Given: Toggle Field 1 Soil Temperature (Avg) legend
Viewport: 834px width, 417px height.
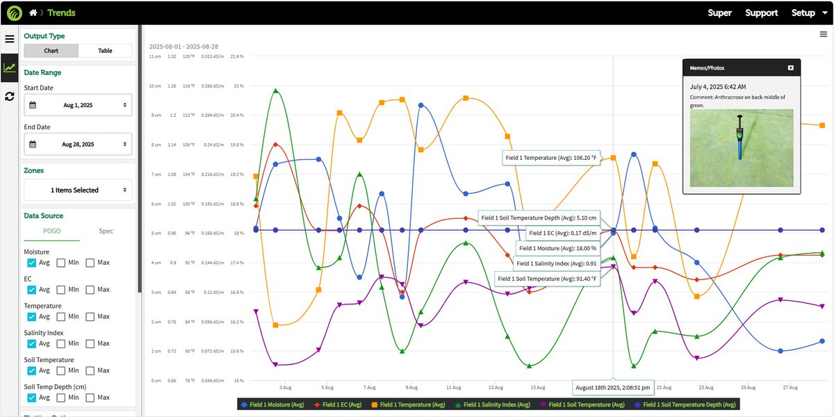Looking at the screenshot, I should [582, 404].
